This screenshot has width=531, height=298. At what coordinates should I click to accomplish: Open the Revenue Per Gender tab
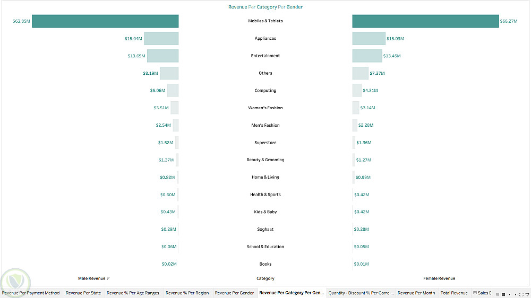[234, 293]
